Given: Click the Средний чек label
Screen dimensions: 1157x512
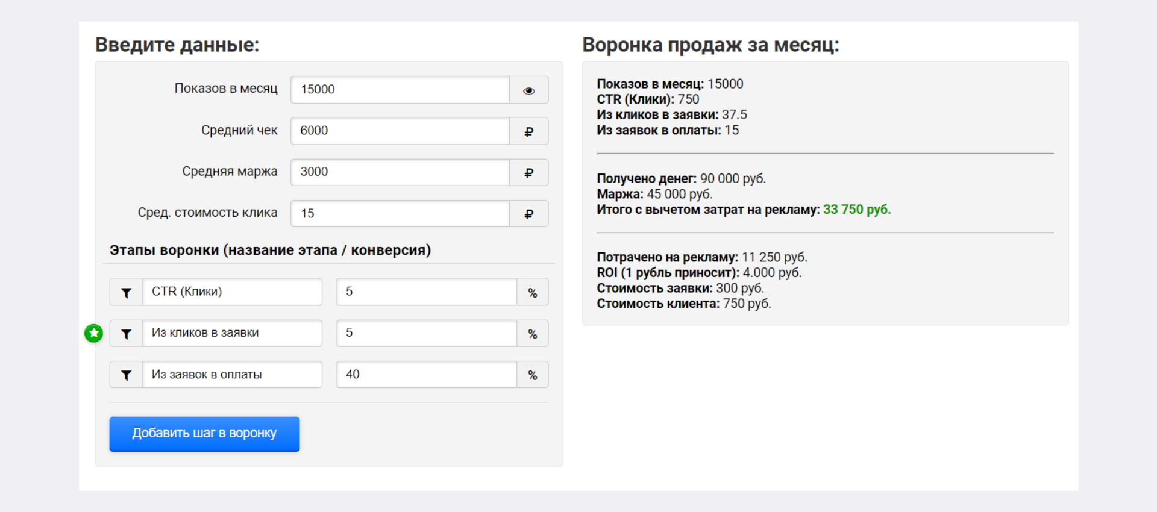Looking at the screenshot, I should pos(239,130).
